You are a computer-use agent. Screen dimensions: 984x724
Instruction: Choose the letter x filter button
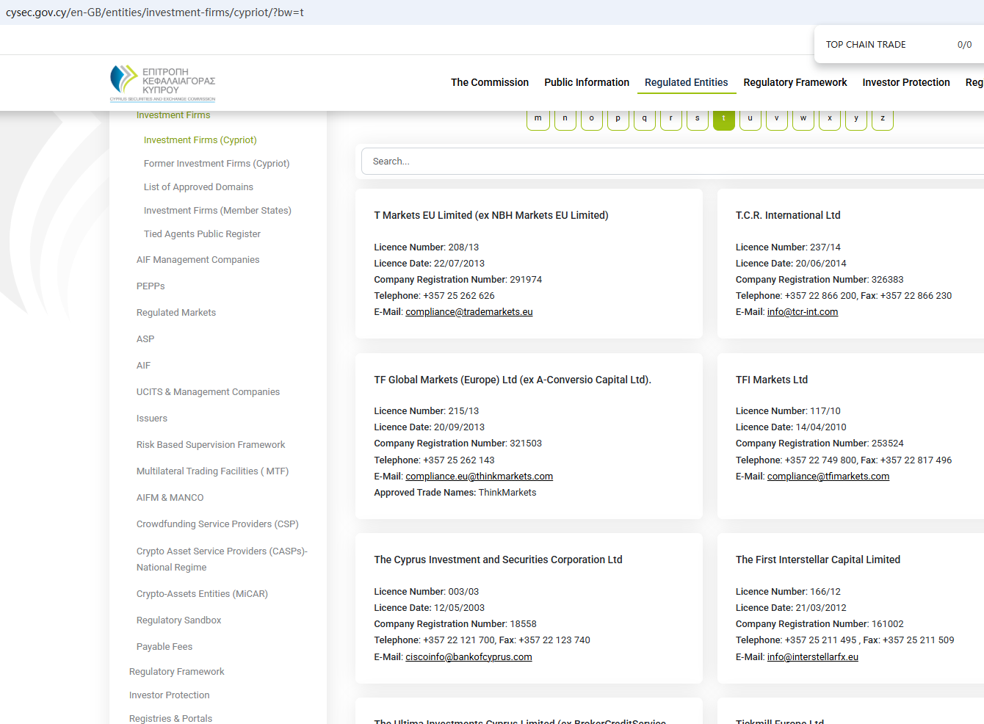click(x=829, y=119)
